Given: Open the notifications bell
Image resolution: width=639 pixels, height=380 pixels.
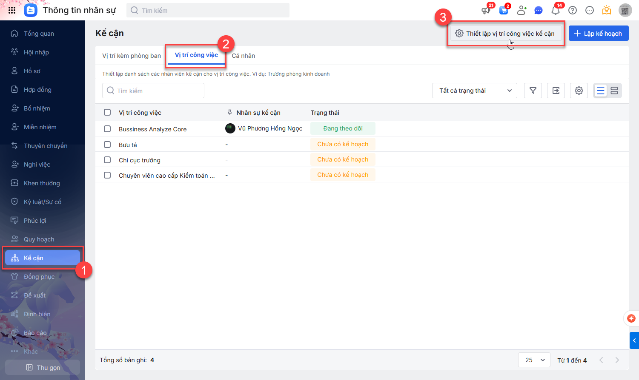Looking at the screenshot, I should (556, 10).
